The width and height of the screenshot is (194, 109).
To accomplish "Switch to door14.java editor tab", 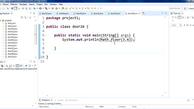I will coord(80,13).
